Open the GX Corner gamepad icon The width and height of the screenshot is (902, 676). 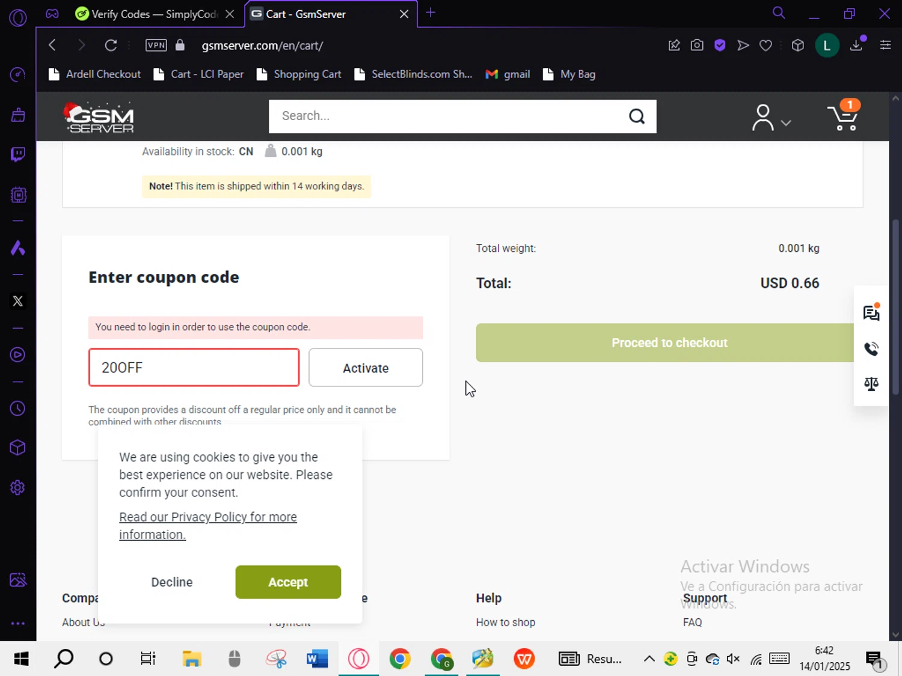tap(52, 13)
